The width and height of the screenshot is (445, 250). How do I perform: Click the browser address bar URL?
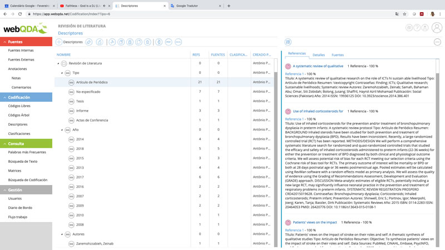(x=72, y=14)
